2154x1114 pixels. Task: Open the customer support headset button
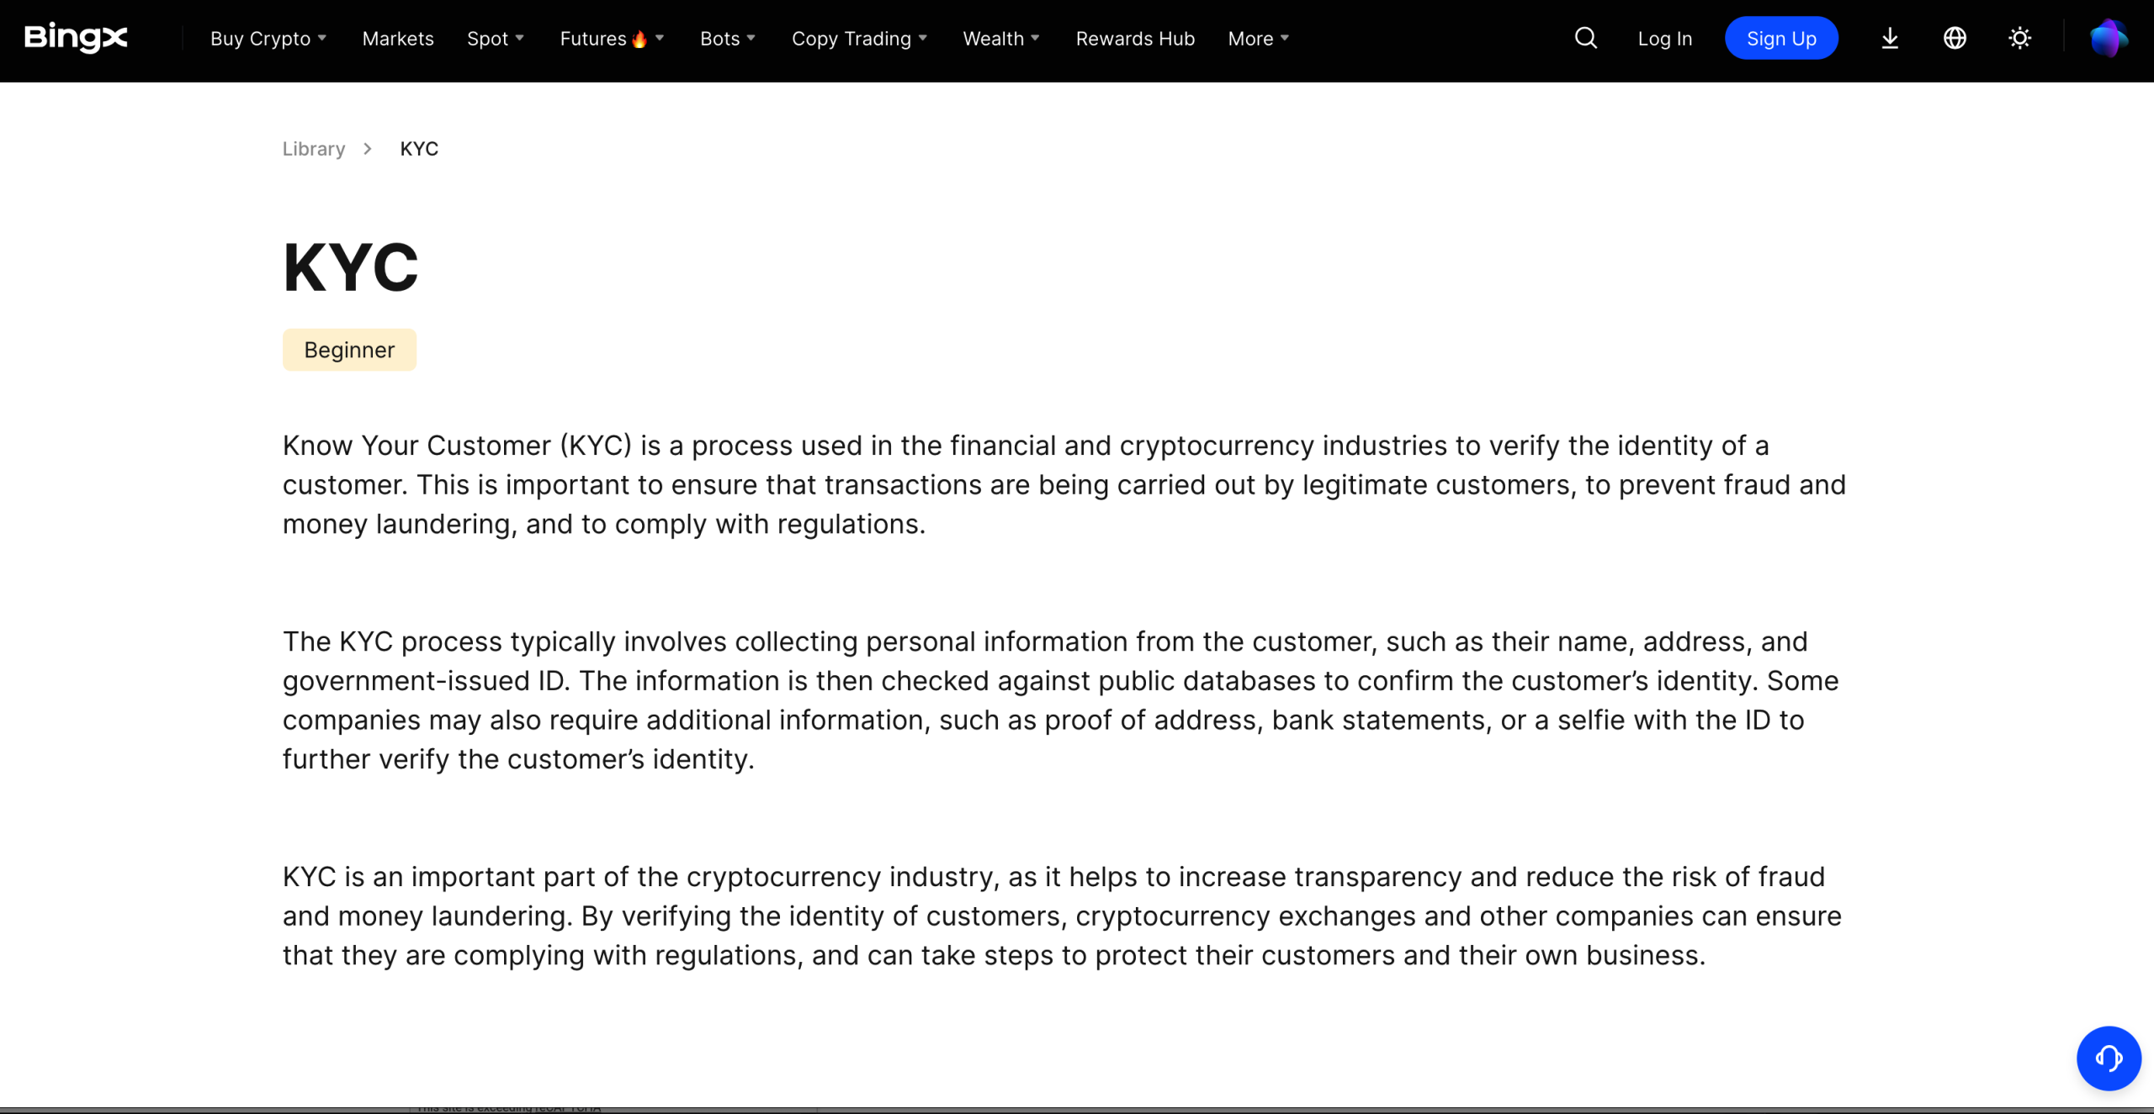[x=2109, y=1058]
